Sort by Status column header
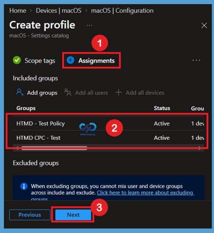Viewport: 214px width, 233px height. [162, 108]
